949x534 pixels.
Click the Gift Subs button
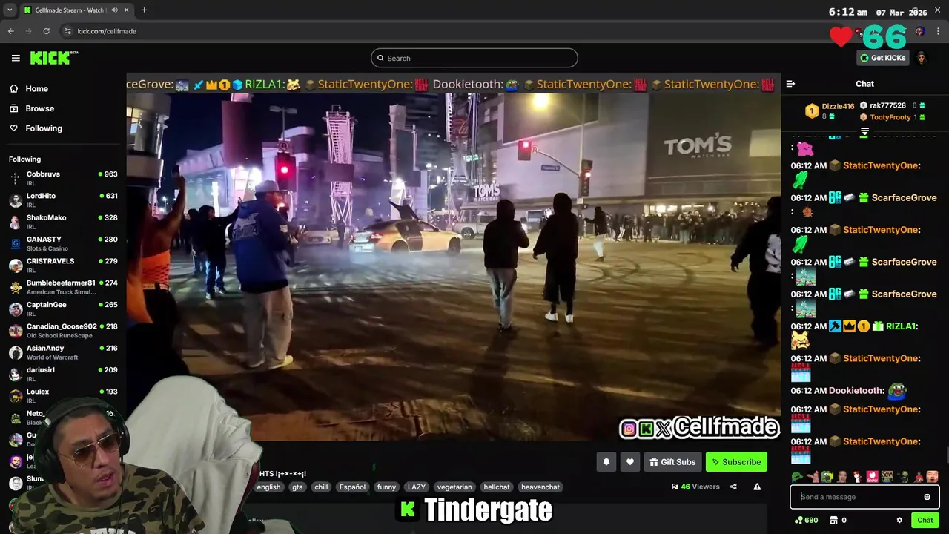point(672,462)
